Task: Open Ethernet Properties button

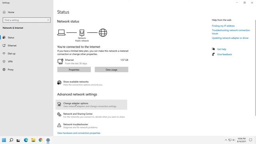Action: point(74,70)
